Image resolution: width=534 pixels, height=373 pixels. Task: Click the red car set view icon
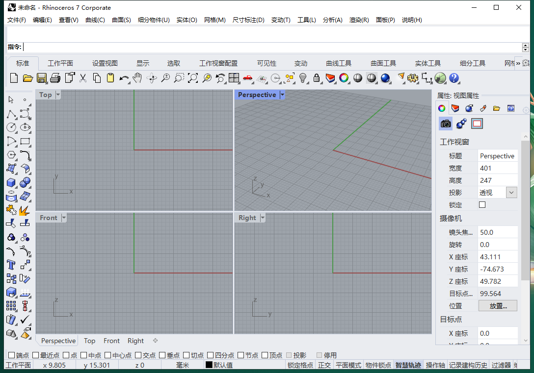click(x=247, y=78)
